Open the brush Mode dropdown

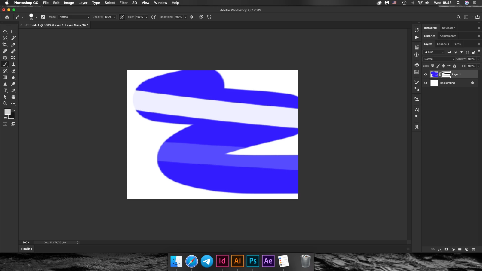[74, 17]
